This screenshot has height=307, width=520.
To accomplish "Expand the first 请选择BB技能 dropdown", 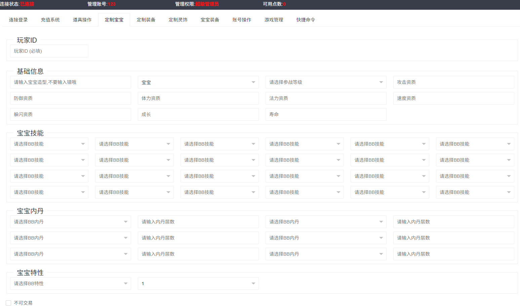I will 49,144.
